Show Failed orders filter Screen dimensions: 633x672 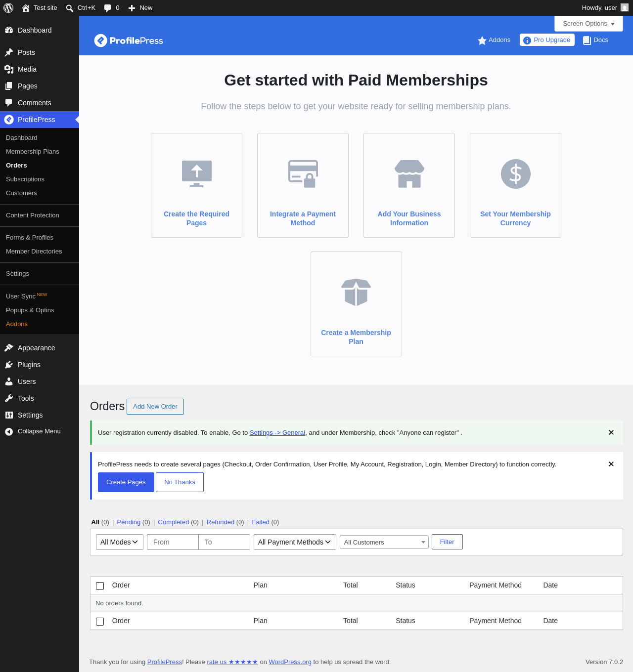pyautogui.click(x=261, y=522)
